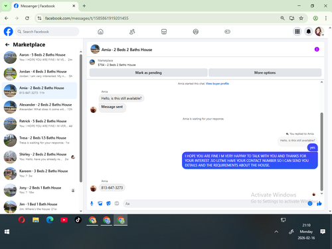Launch Microsoft Edge from the taskbar
Screen dimensions: 332x249
[50, 220]
